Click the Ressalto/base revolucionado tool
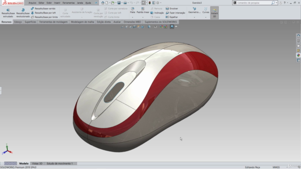 (23, 13)
